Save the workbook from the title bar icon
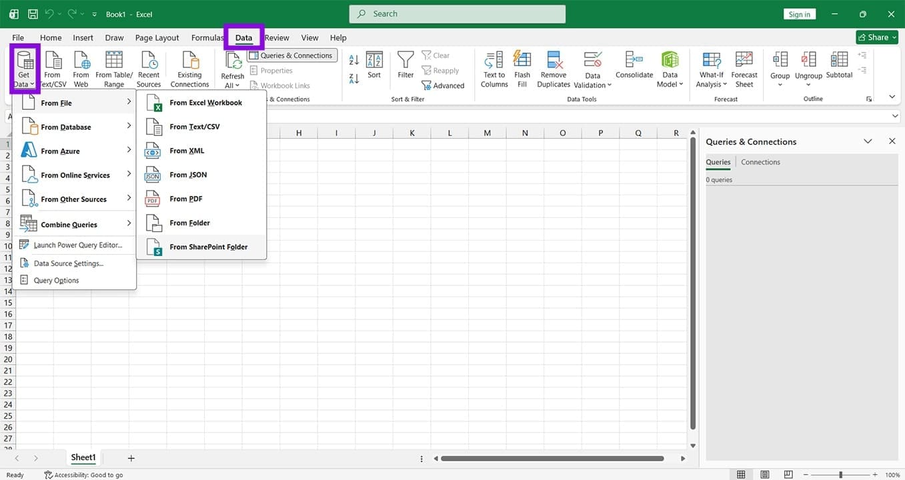 [32, 14]
